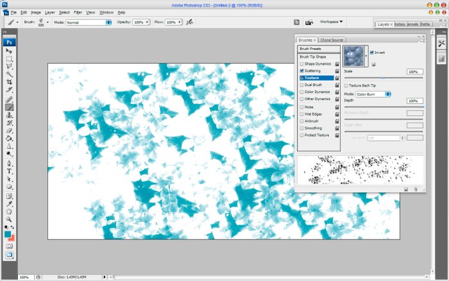Select the History Brush tool
This screenshot has width=449, height=281.
point(9,123)
